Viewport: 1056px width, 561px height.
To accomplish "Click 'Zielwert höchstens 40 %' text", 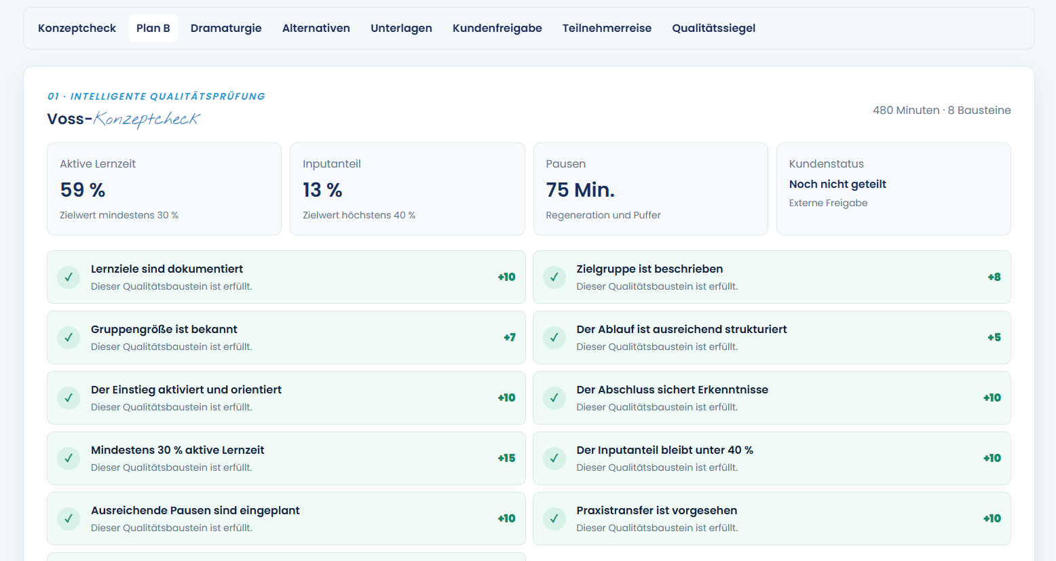I will point(359,215).
